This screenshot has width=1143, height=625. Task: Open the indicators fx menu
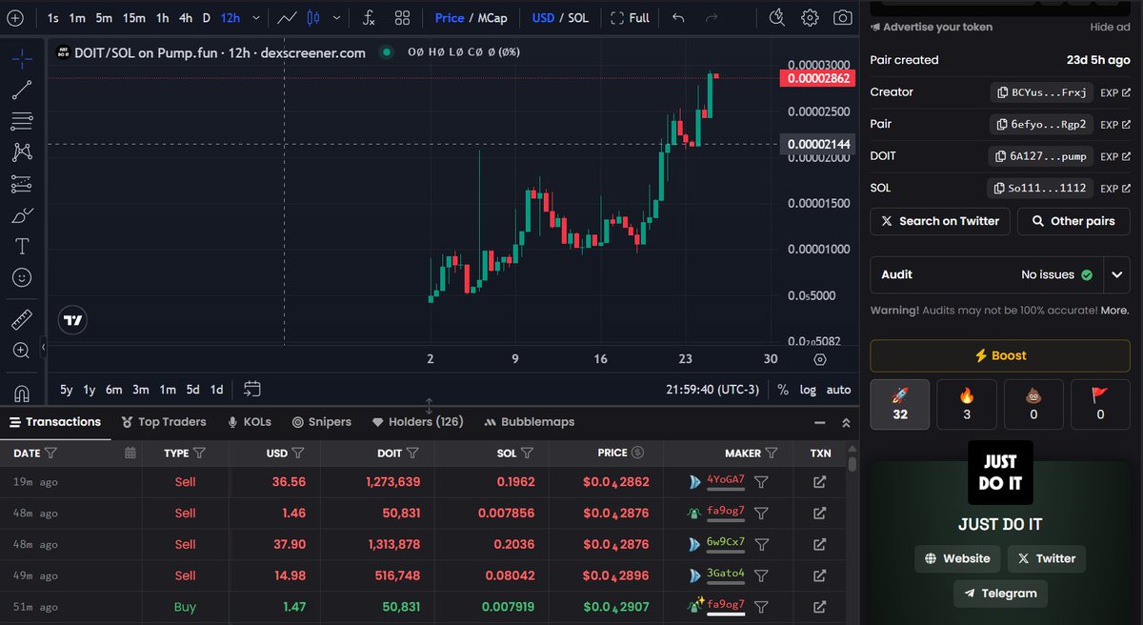pos(369,18)
